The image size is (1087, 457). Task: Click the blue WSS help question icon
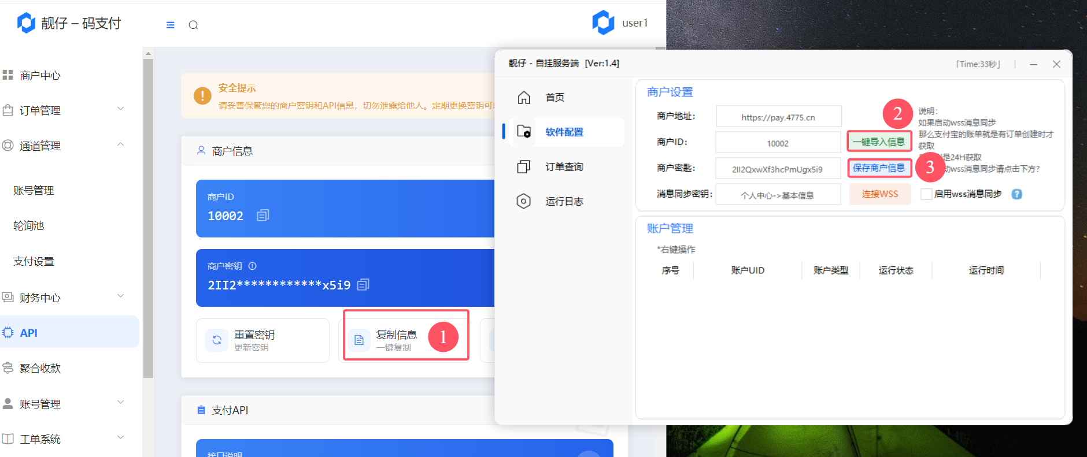pos(1016,194)
